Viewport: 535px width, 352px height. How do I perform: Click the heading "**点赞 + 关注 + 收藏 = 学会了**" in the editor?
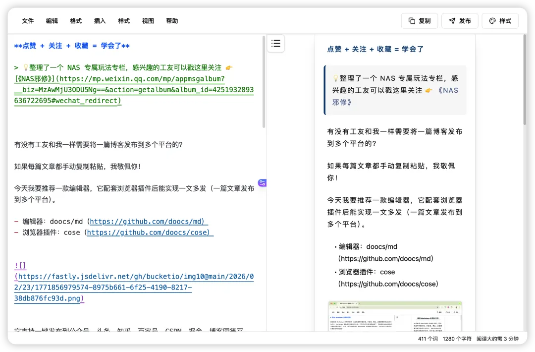point(72,46)
